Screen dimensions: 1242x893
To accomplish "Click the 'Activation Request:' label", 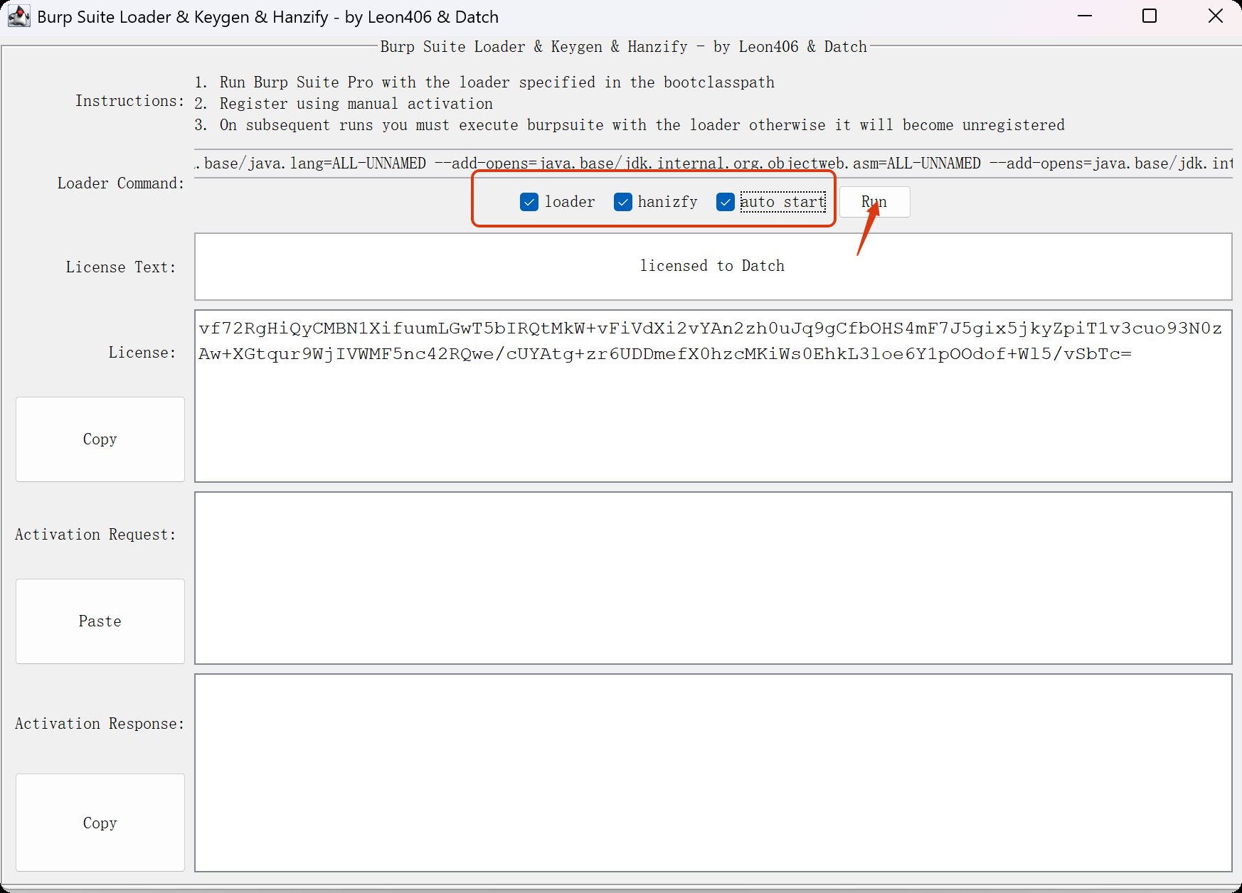I will (95, 535).
